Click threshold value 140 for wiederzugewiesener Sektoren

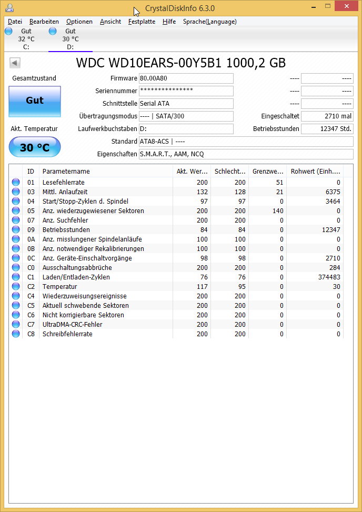[x=278, y=210]
